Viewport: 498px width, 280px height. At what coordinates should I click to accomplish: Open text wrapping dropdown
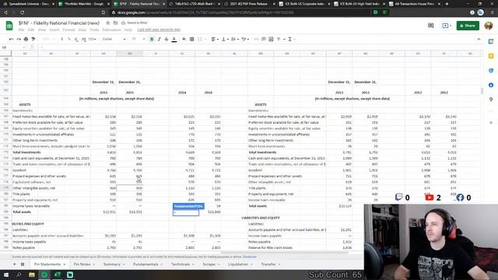[235, 39]
